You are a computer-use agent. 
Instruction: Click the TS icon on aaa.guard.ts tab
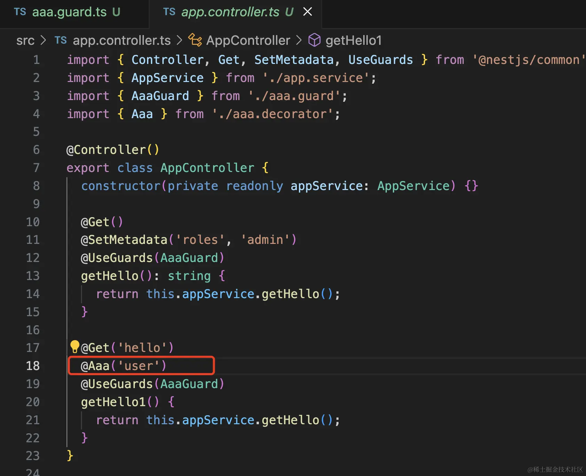[x=20, y=12]
